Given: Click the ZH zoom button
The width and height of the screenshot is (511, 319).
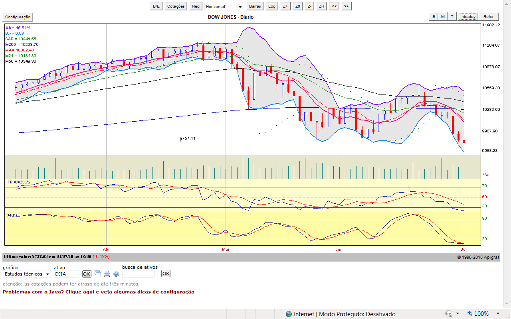Looking at the screenshot, I should 321,6.
